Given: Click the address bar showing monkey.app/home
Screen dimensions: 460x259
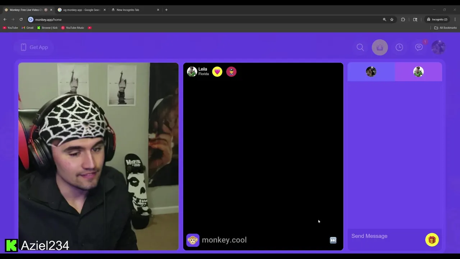Looking at the screenshot, I should pyautogui.click(x=205, y=19).
